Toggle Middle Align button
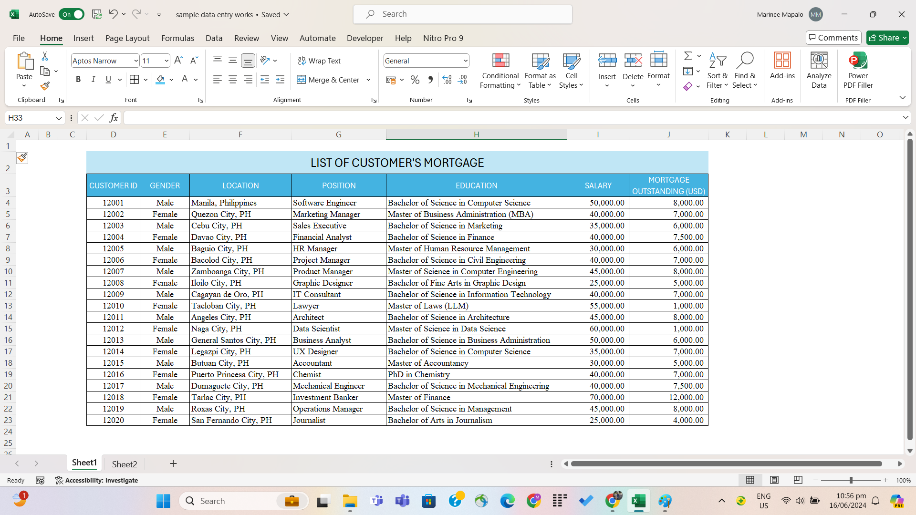 [x=233, y=60]
